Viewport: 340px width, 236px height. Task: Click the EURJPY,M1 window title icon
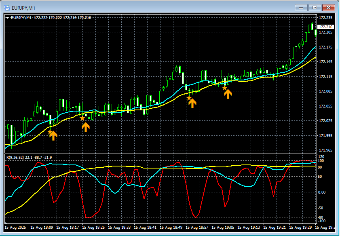tap(7, 8)
